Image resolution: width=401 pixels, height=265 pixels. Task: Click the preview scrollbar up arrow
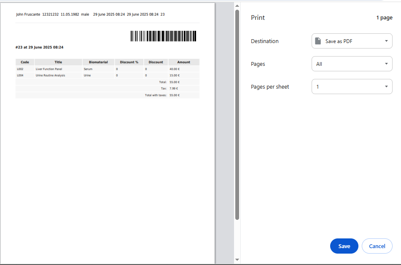pyautogui.click(x=237, y=5)
